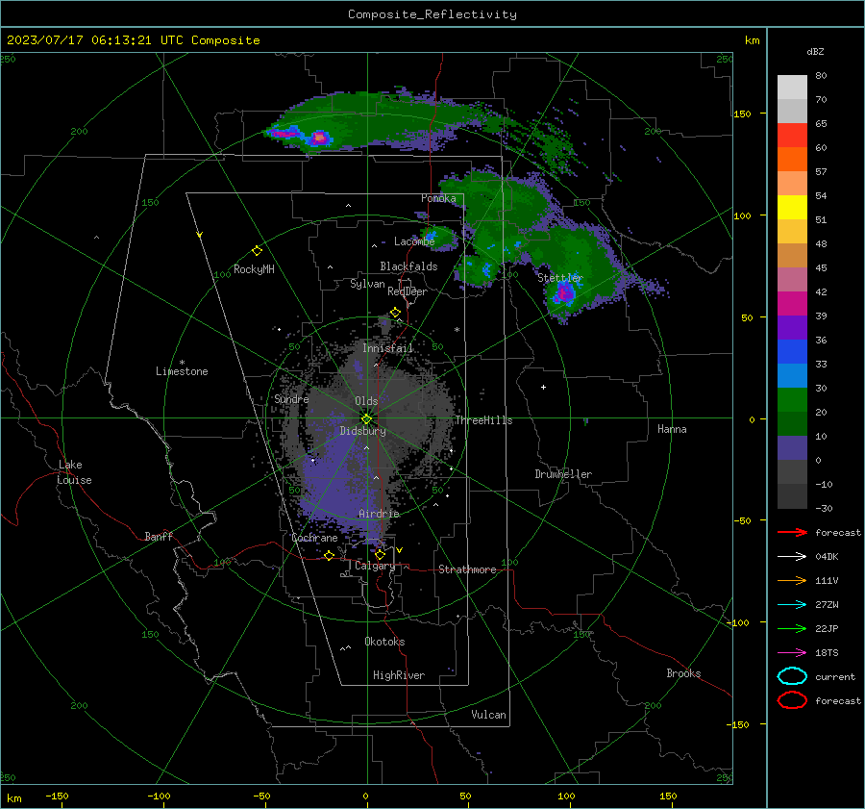This screenshot has width=865, height=809.
Task: Click the HighRiver label
Action: click(x=399, y=675)
